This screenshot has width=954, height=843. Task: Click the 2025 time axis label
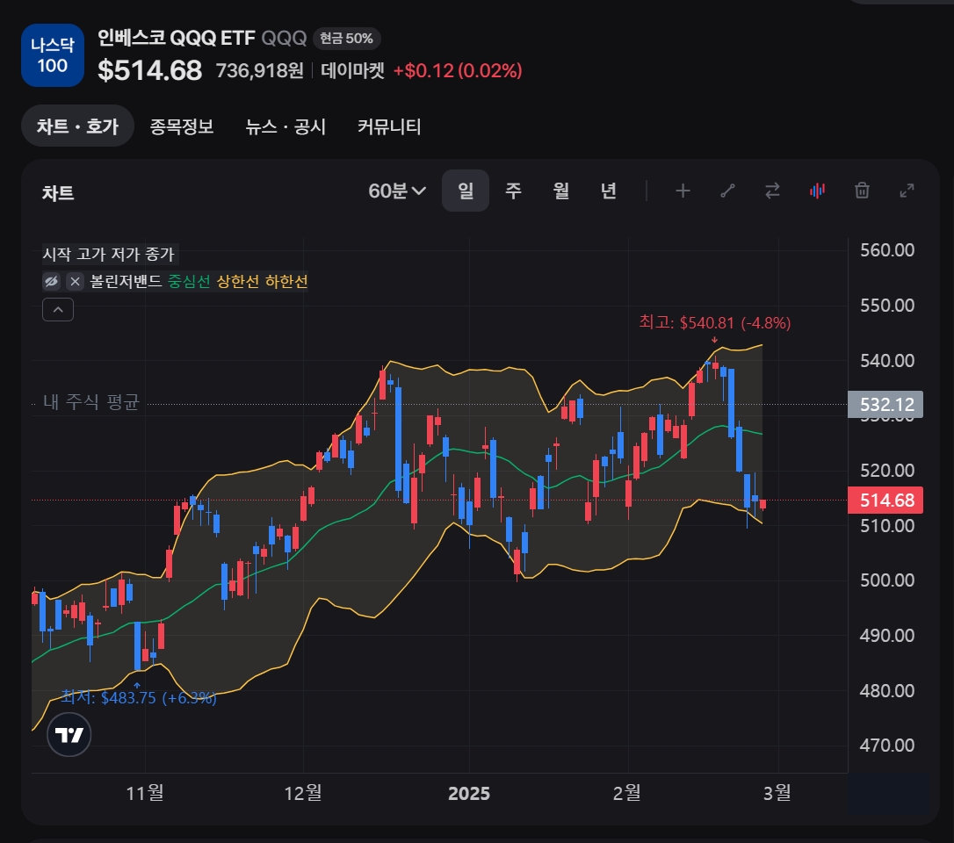pyautogui.click(x=469, y=793)
